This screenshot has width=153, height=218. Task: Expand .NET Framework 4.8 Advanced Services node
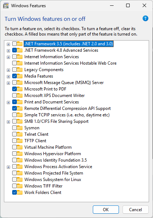[9, 51]
